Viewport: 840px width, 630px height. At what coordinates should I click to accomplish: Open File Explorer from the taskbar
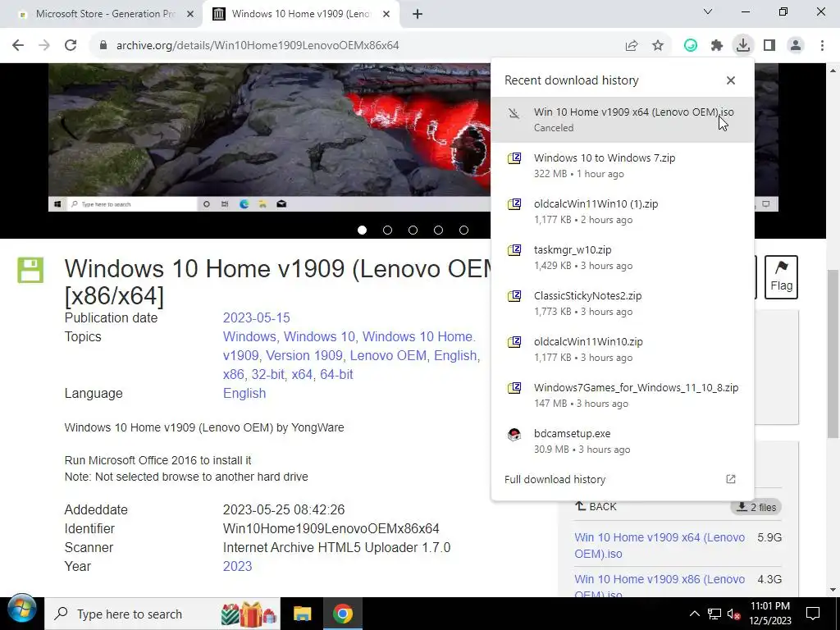[302, 614]
